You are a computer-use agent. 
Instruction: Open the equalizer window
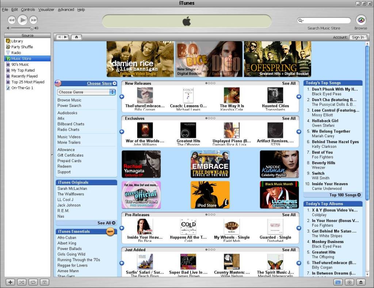click(x=338, y=282)
